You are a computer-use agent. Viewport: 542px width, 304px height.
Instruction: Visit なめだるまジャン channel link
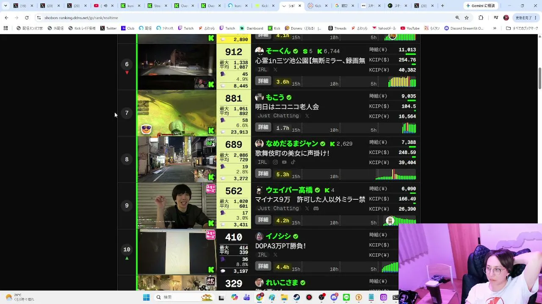tap(292, 144)
